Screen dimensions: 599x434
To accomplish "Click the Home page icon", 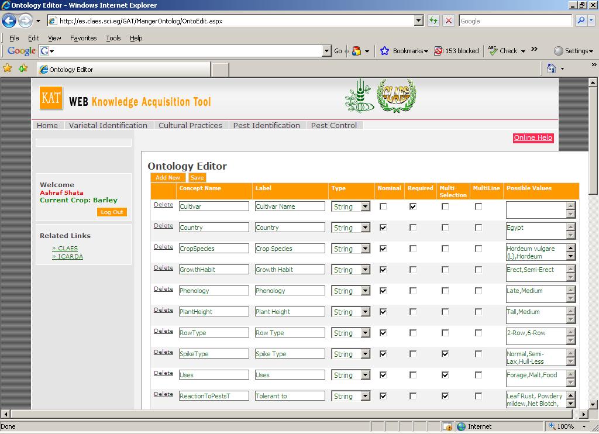I will [x=551, y=68].
